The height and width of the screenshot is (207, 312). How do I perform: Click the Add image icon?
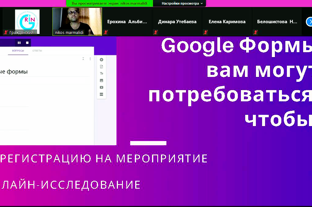[x=101, y=81]
